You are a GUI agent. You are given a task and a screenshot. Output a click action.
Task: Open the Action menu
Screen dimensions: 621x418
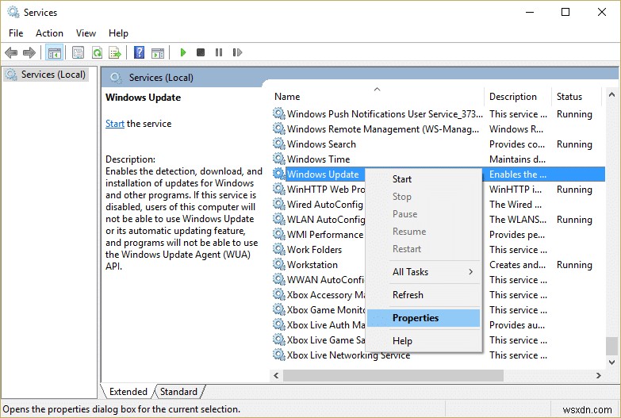point(49,33)
